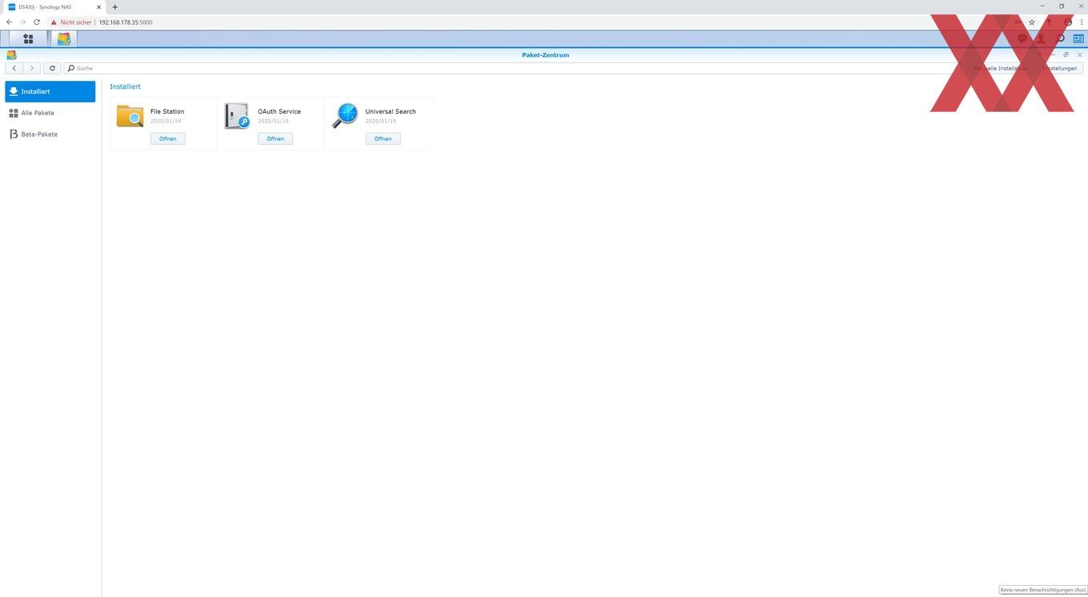
Task: Go forward in Paket-Zentrum
Action: (x=32, y=68)
